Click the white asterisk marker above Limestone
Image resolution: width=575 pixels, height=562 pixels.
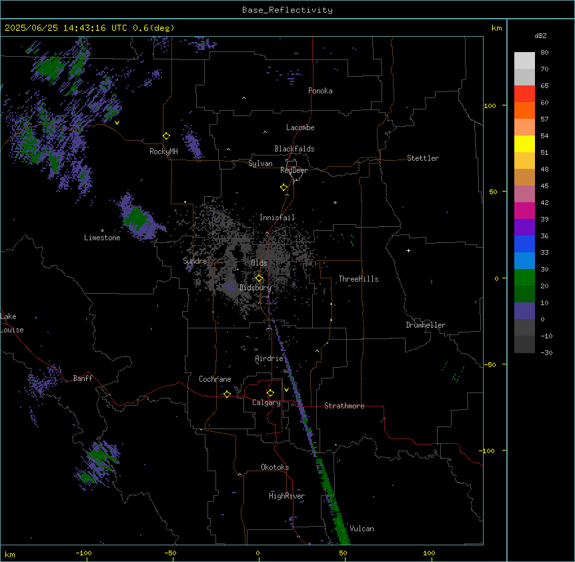102,230
